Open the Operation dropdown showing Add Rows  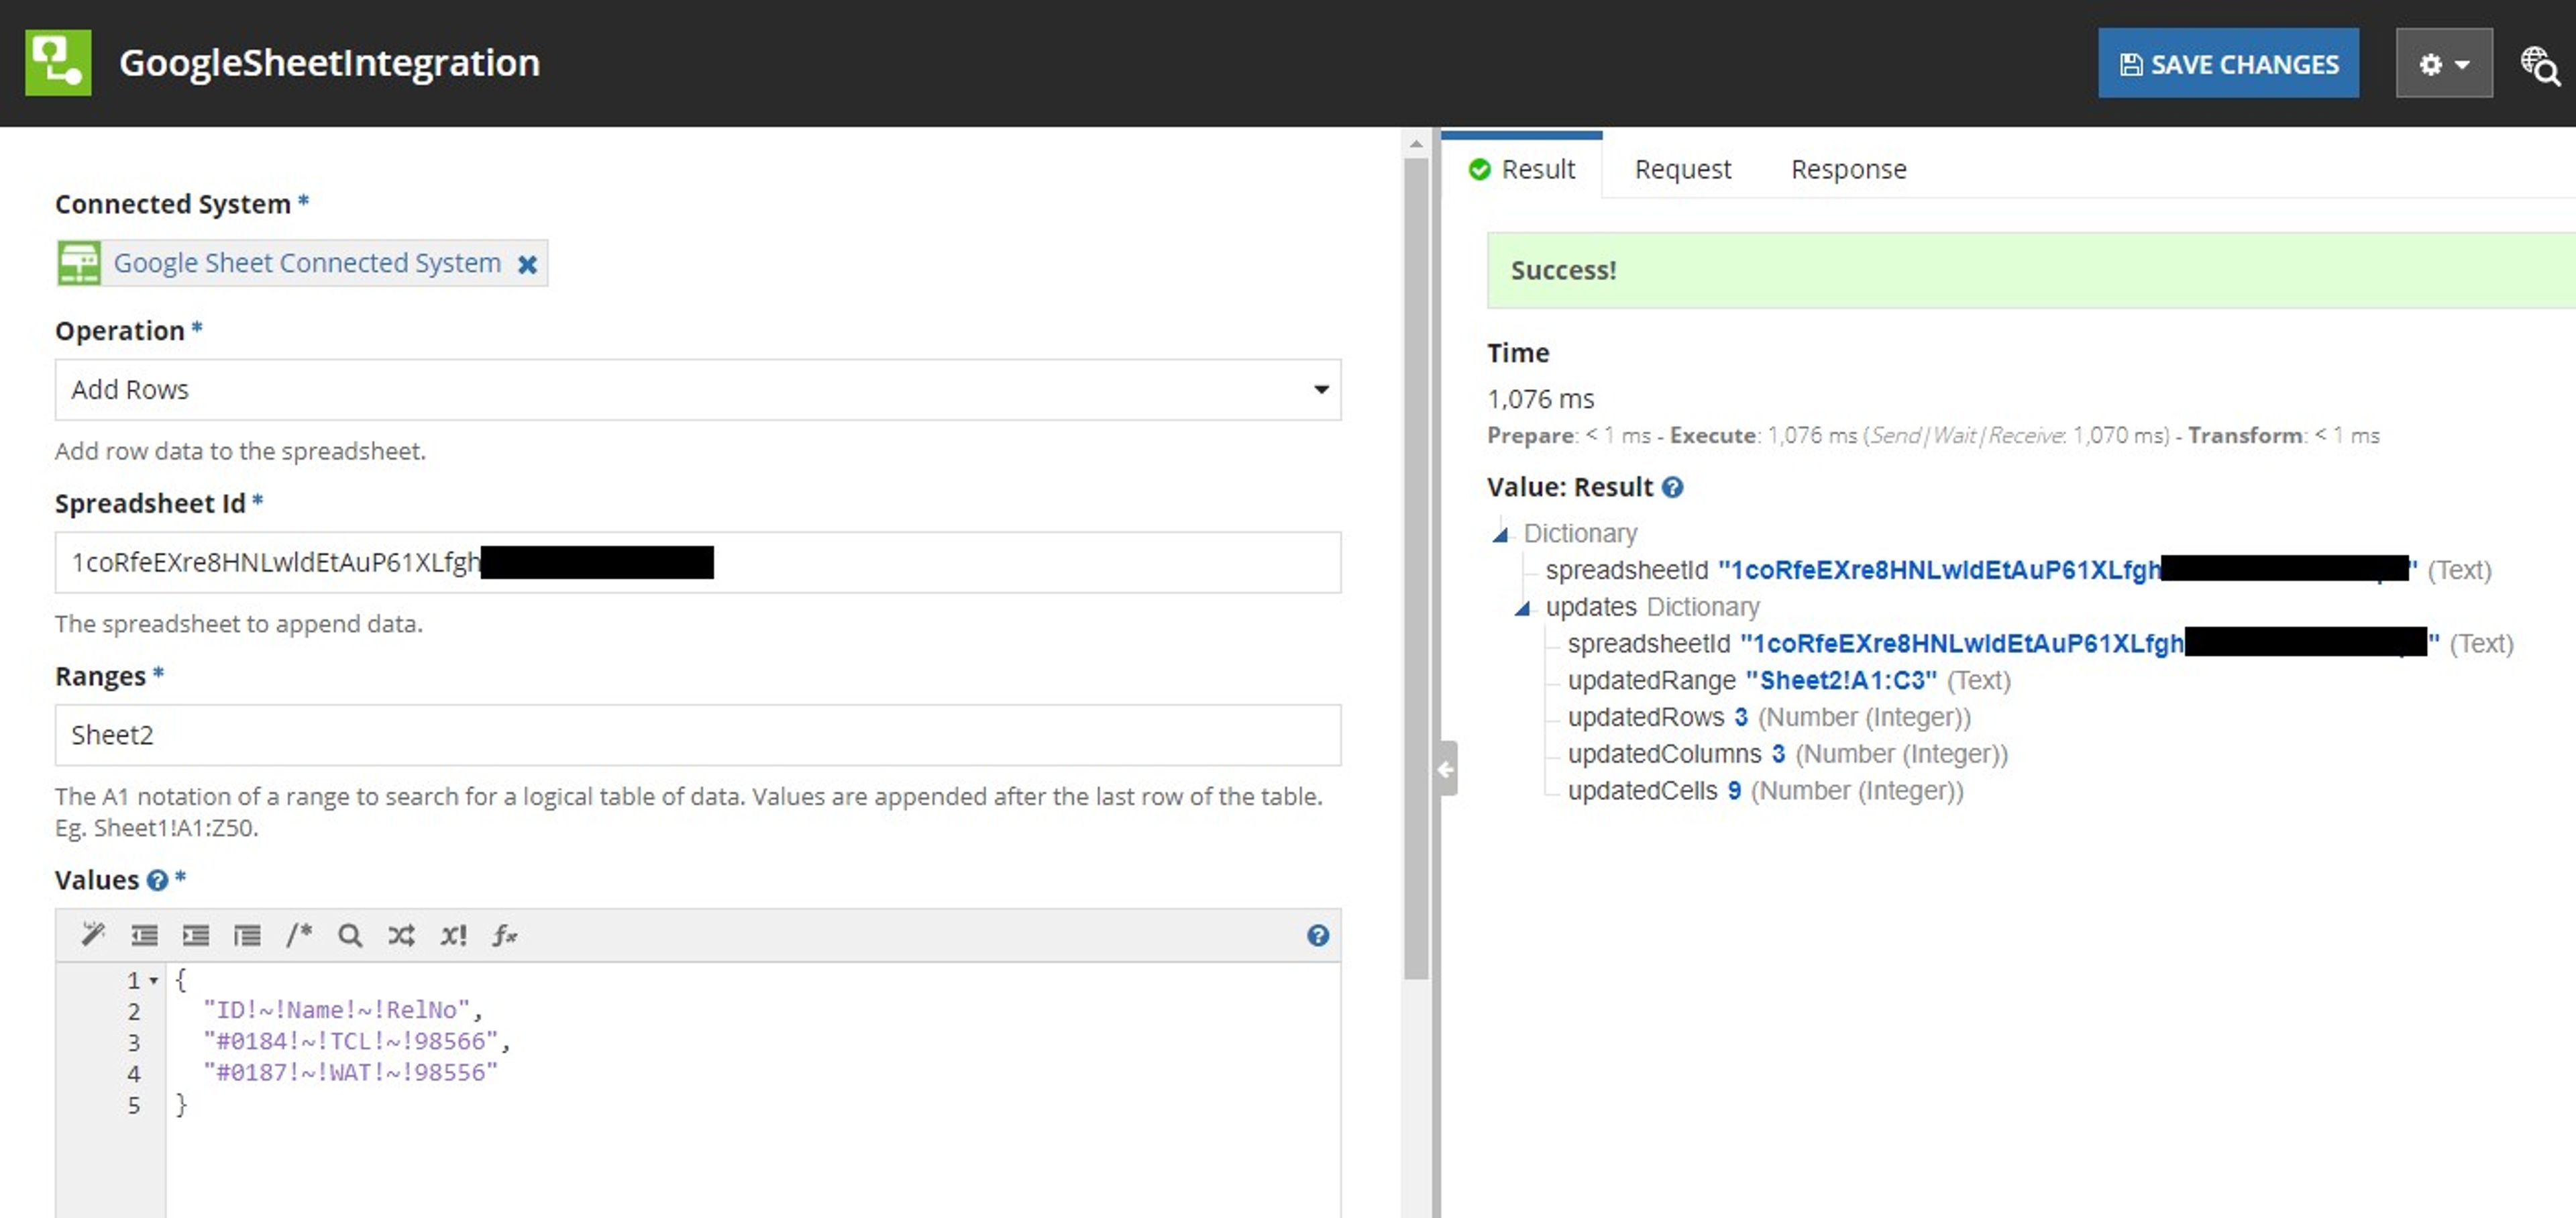(698, 389)
